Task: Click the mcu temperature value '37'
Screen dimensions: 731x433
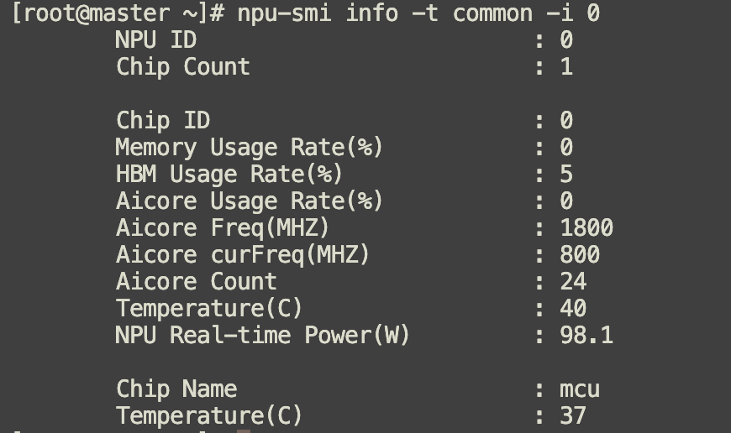Action: (x=573, y=415)
